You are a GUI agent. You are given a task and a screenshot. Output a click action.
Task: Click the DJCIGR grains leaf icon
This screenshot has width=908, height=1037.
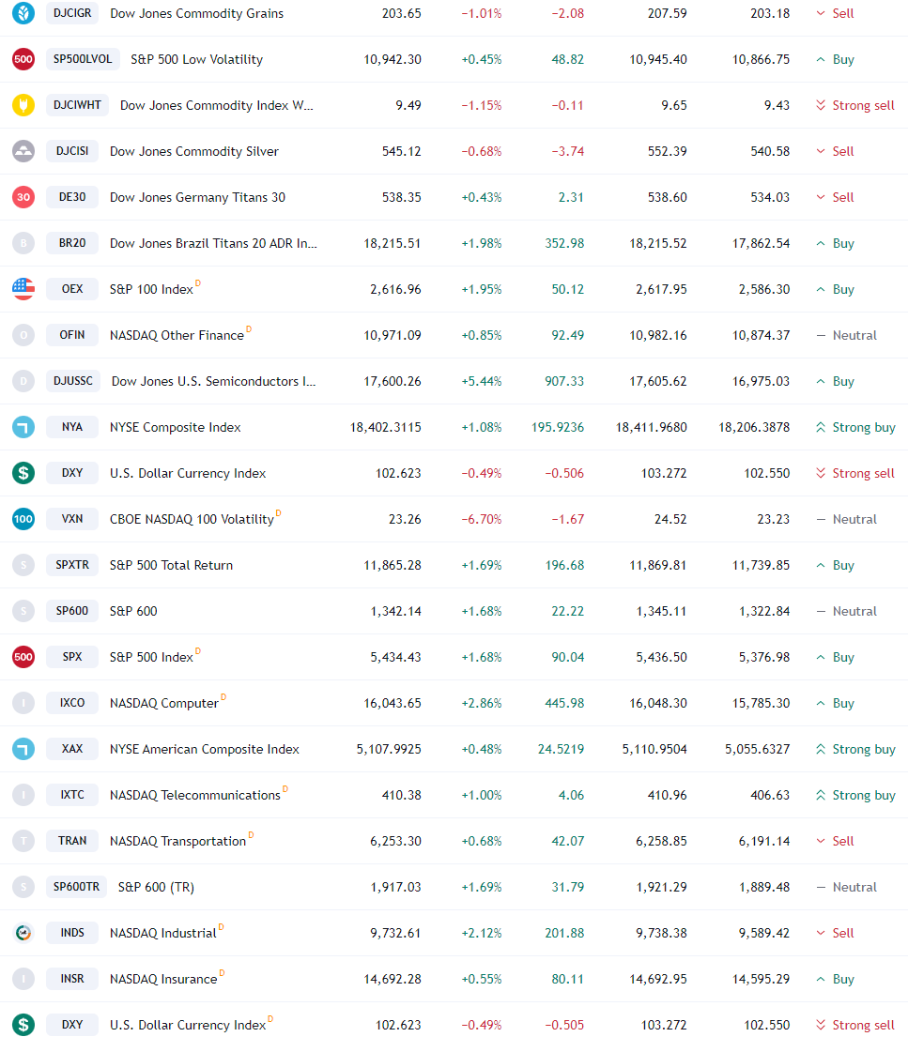[x=23, y=13]
